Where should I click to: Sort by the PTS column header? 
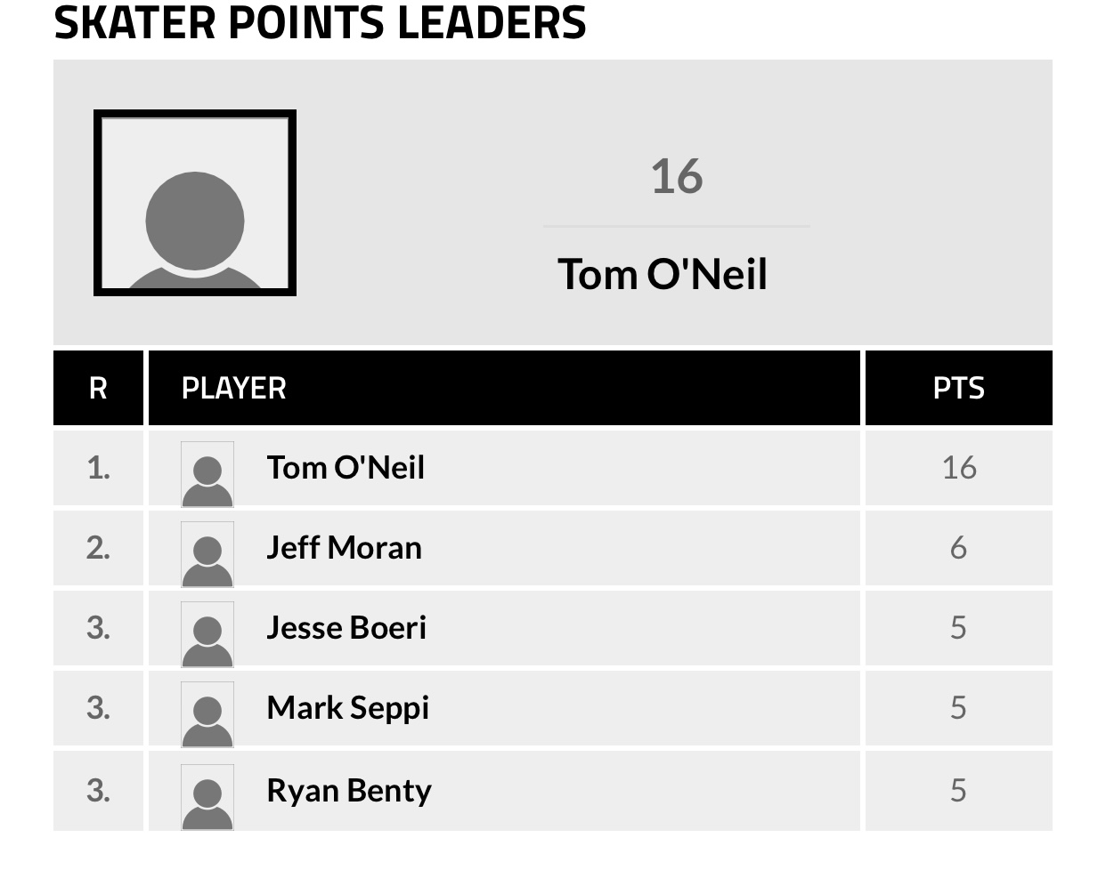(958, 389)
